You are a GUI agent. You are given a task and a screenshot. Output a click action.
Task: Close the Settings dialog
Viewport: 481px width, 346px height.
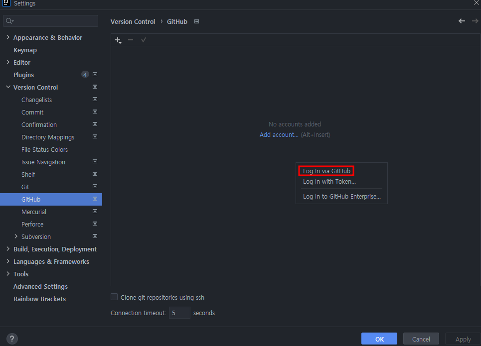476,2
